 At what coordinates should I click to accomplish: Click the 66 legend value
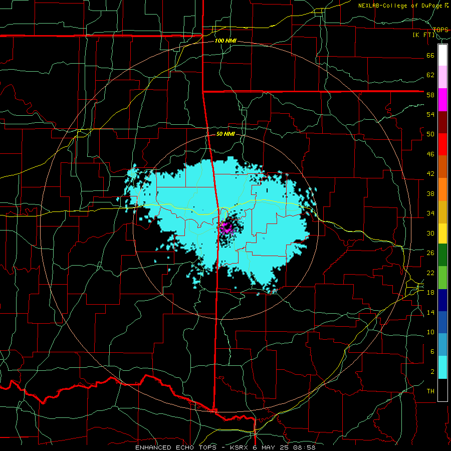[x=430, y=55]
